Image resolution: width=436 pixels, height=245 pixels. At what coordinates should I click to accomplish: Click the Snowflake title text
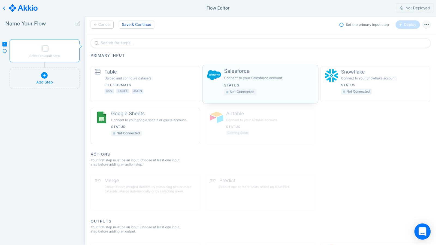(x=353, y=72)
